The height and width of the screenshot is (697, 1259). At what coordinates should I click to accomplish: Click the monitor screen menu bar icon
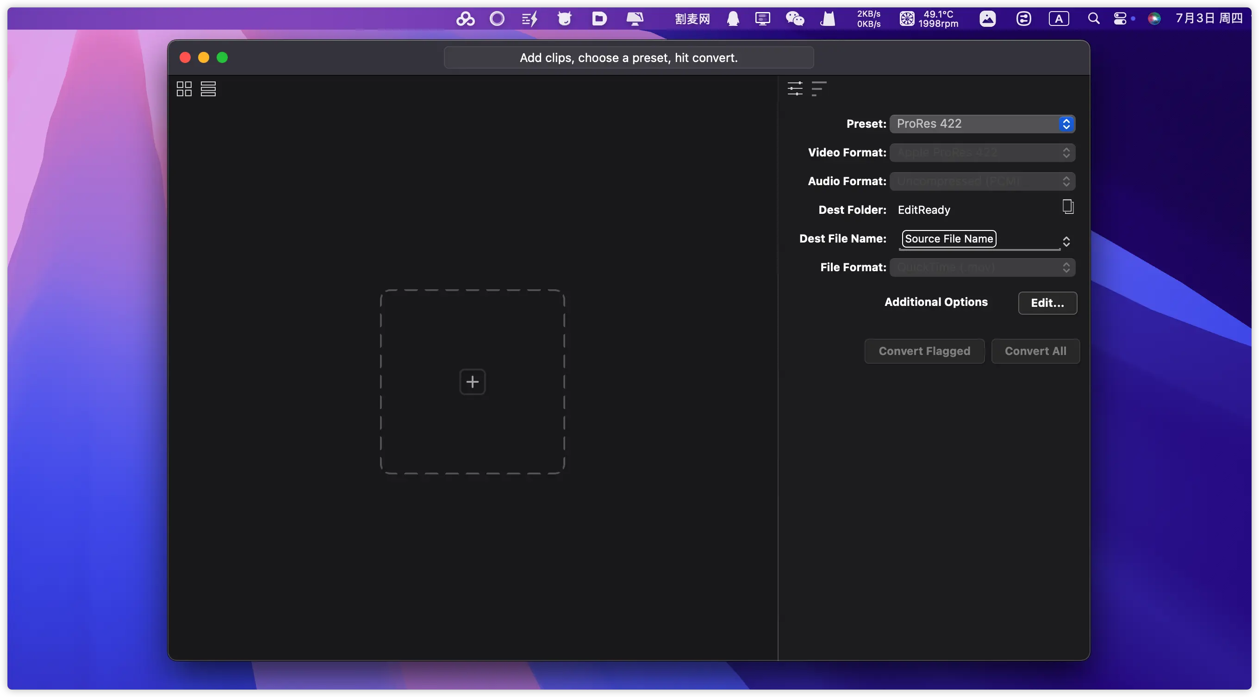coord(762,19)
